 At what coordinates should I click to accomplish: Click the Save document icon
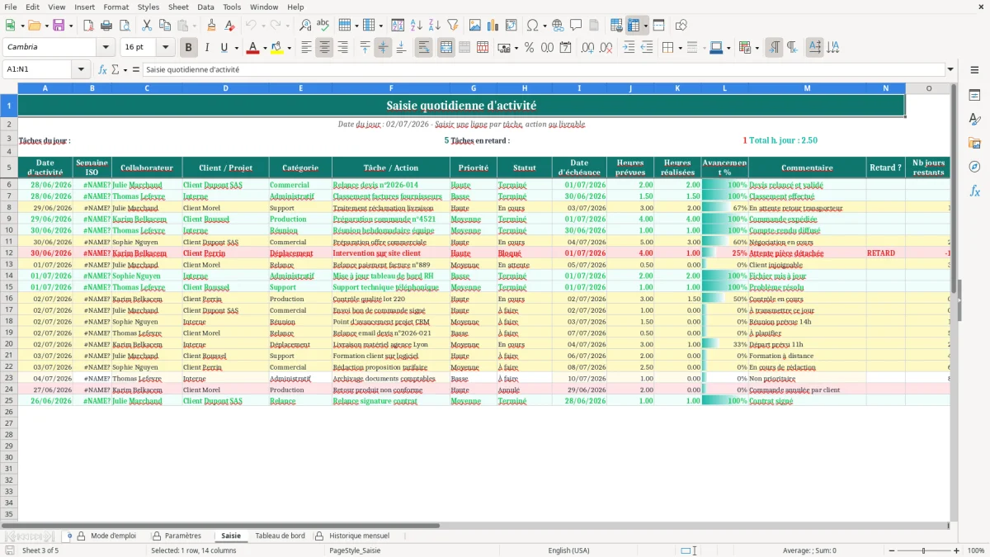click(59, 26)
